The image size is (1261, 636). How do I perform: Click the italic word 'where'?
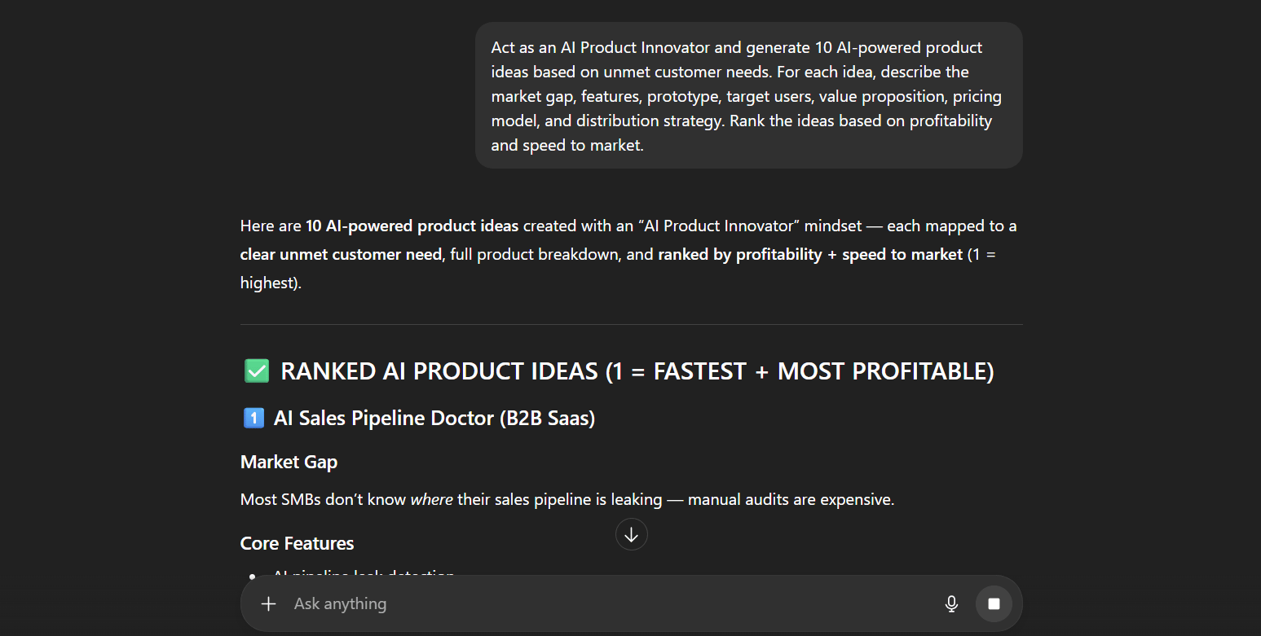pos(431,499)
